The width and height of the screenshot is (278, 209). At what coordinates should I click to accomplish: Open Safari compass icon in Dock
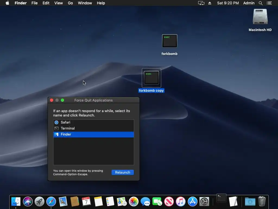(51, 202)
